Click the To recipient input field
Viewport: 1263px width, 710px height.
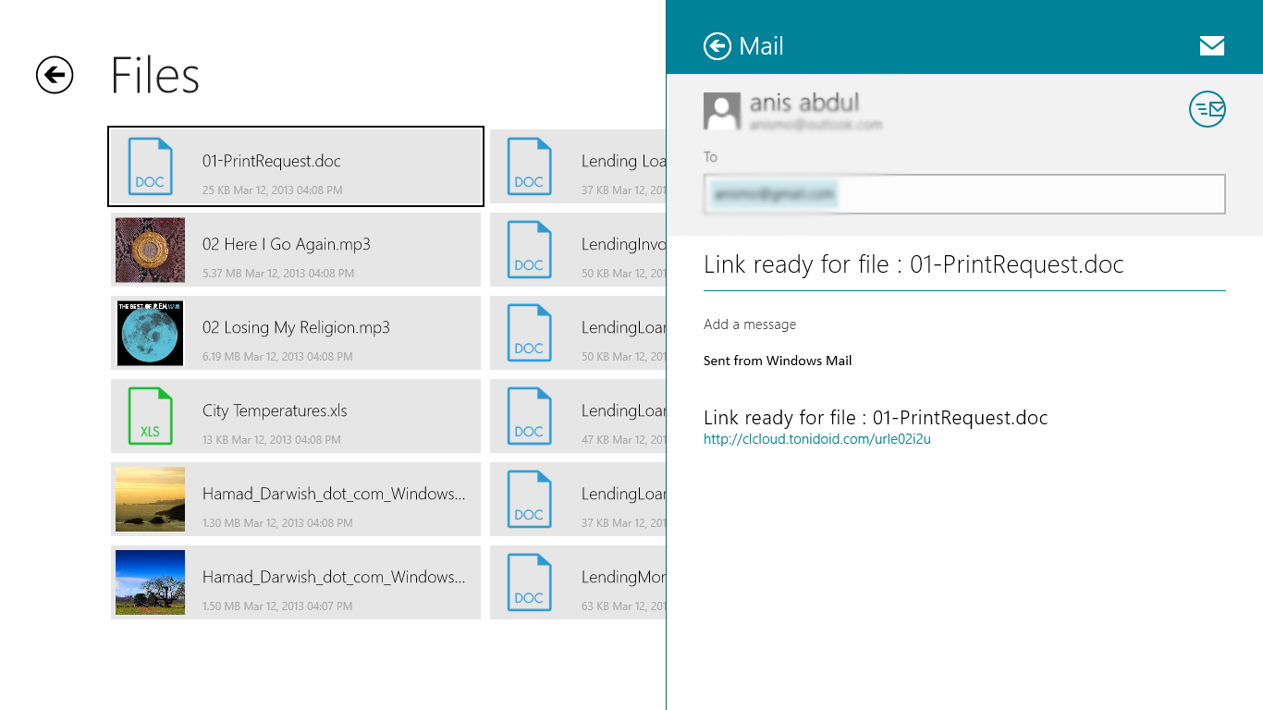tap(964, 194)
